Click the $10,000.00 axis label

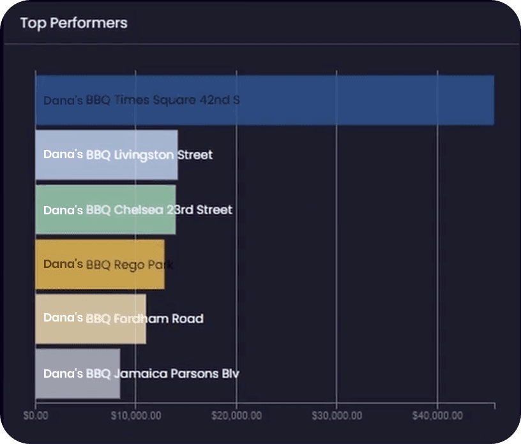[136, 416]
